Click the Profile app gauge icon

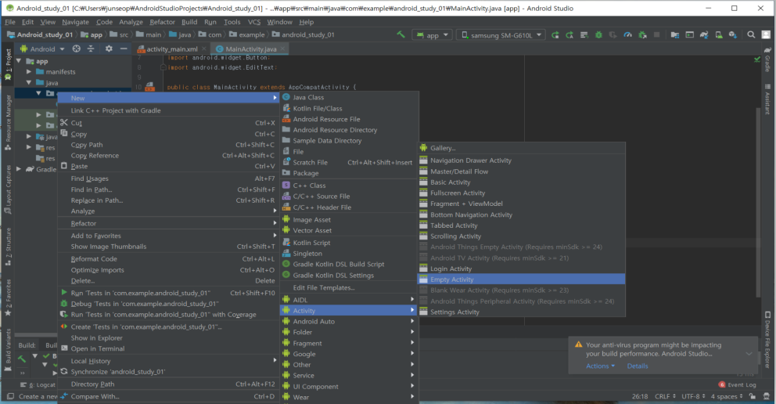tap(627, 35)
